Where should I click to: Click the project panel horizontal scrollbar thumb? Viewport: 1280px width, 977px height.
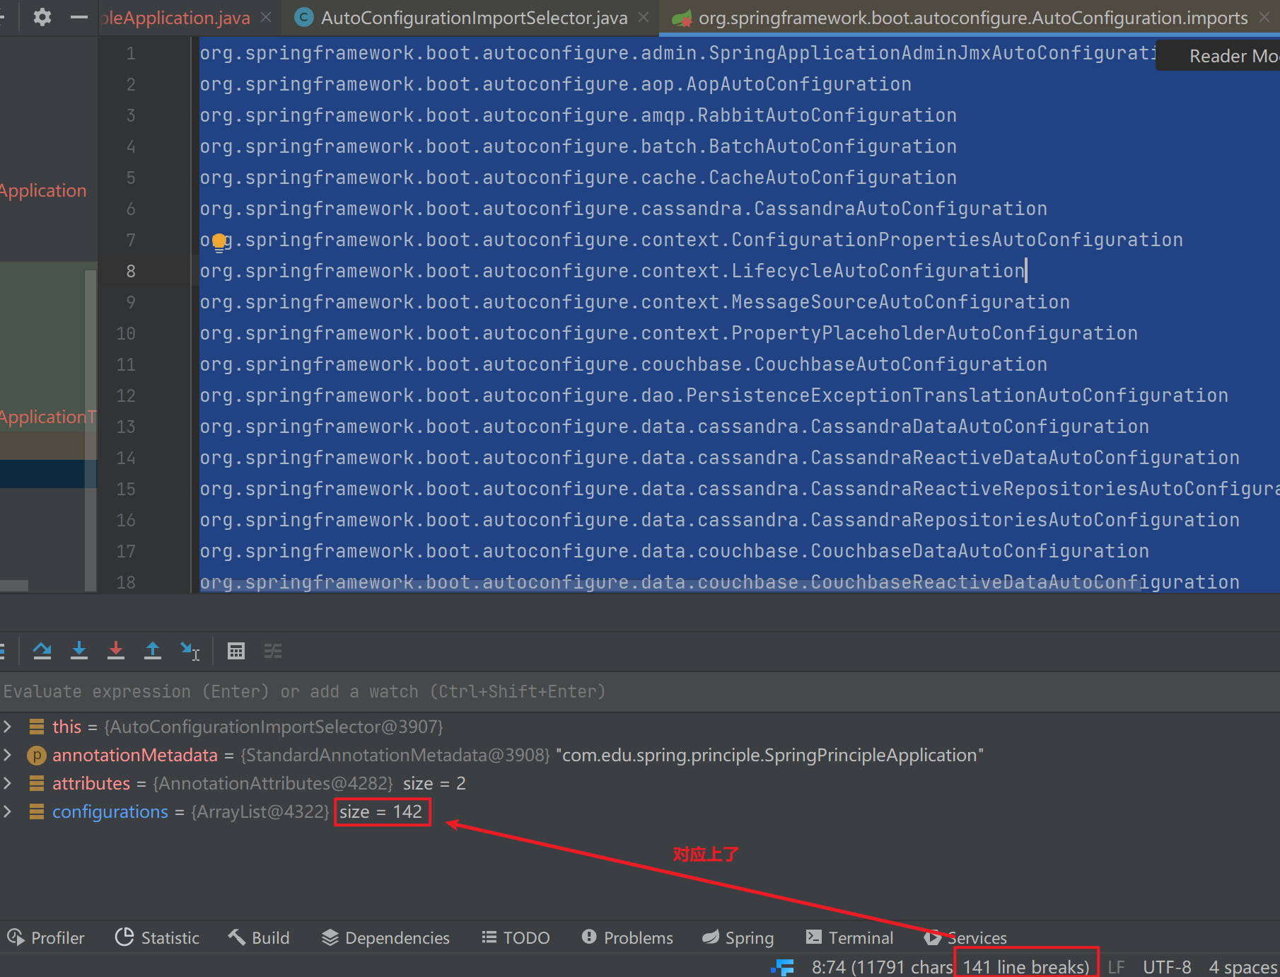[14, 585]
